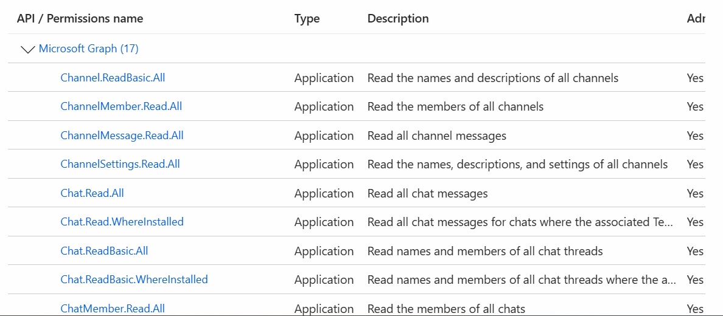This screenshot has height=316, width=723.
Task: Click Application type in ChannelSettings.Read.All row
Action: (x=324, y=164)
